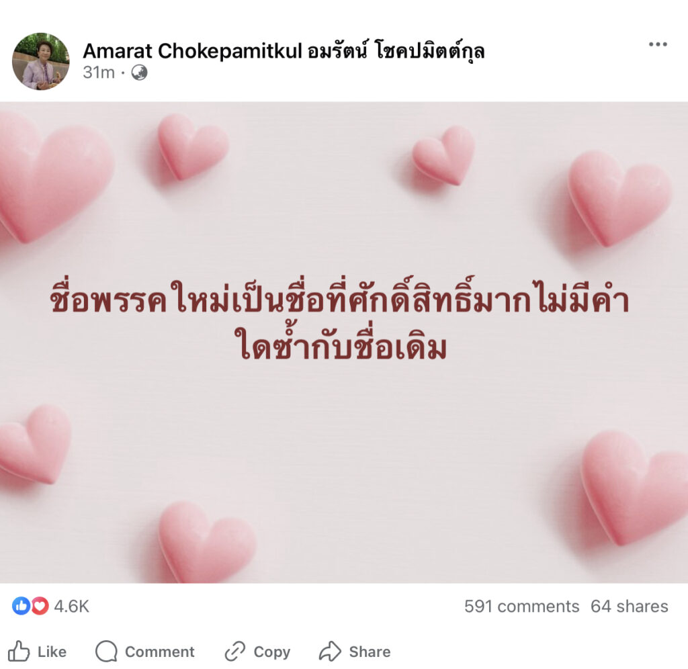Click the Like button label
Viewport: 688px width, 669px height.
pyautogui.click(x=52, y=652)
